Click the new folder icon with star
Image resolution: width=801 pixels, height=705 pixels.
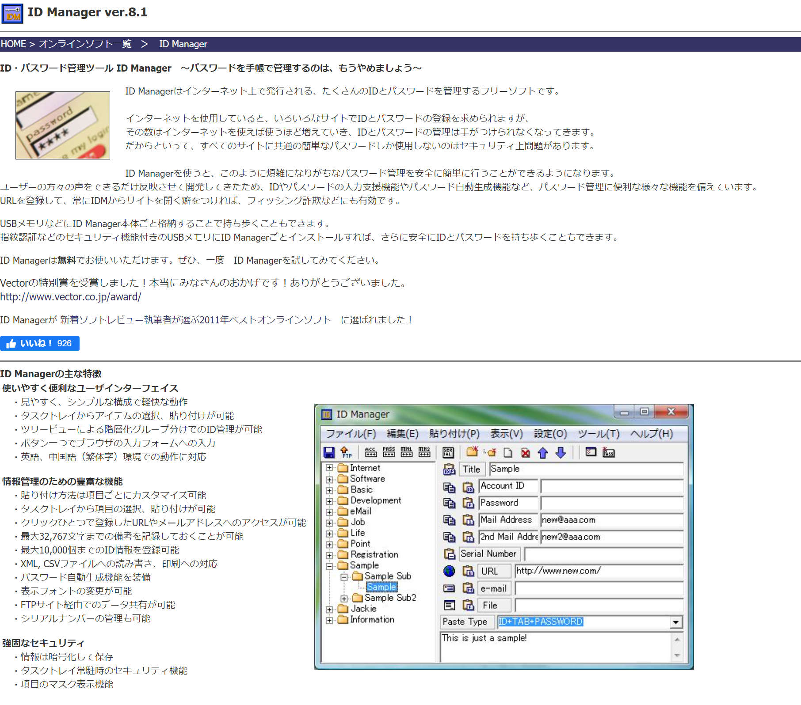472,451
